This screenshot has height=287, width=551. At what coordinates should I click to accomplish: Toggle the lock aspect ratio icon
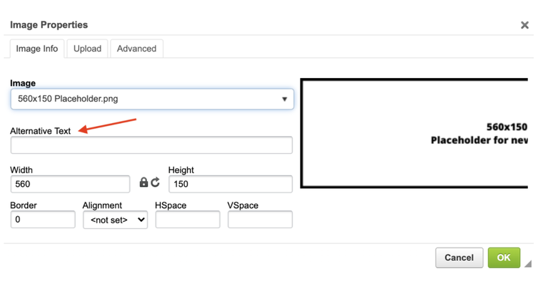click(x=143, y=183)
